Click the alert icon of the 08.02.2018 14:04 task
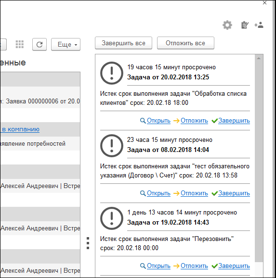The width and height of the screenshot is (276, 278). point(112,146)
